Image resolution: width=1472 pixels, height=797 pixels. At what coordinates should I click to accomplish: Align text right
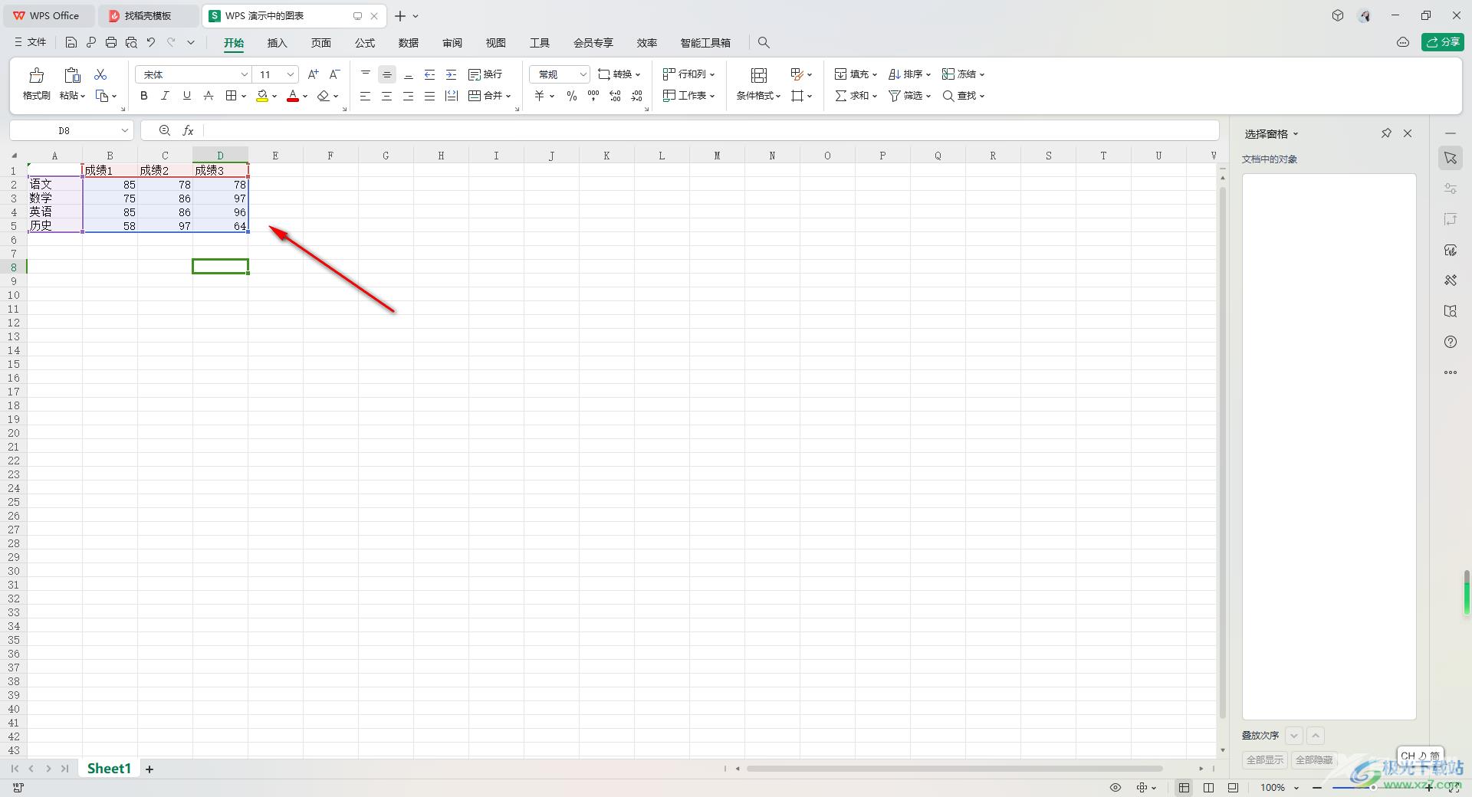click(x=409, y=96)
